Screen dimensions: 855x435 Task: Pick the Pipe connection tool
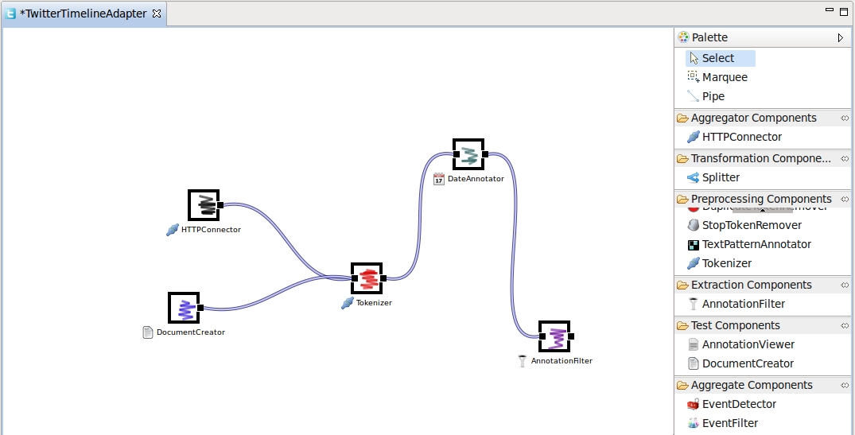pyautogui.click(x=706, y=96)
